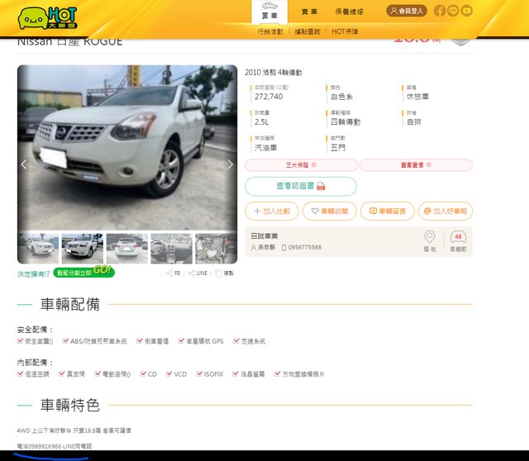Screen dimensions: 529x461
Task: Expand the 三大保證 info pill
Action: tap(301, 165)
